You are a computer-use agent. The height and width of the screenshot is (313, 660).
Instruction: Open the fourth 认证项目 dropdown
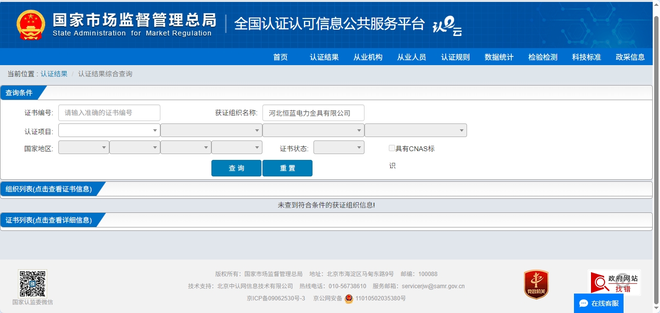pos(416,130)
